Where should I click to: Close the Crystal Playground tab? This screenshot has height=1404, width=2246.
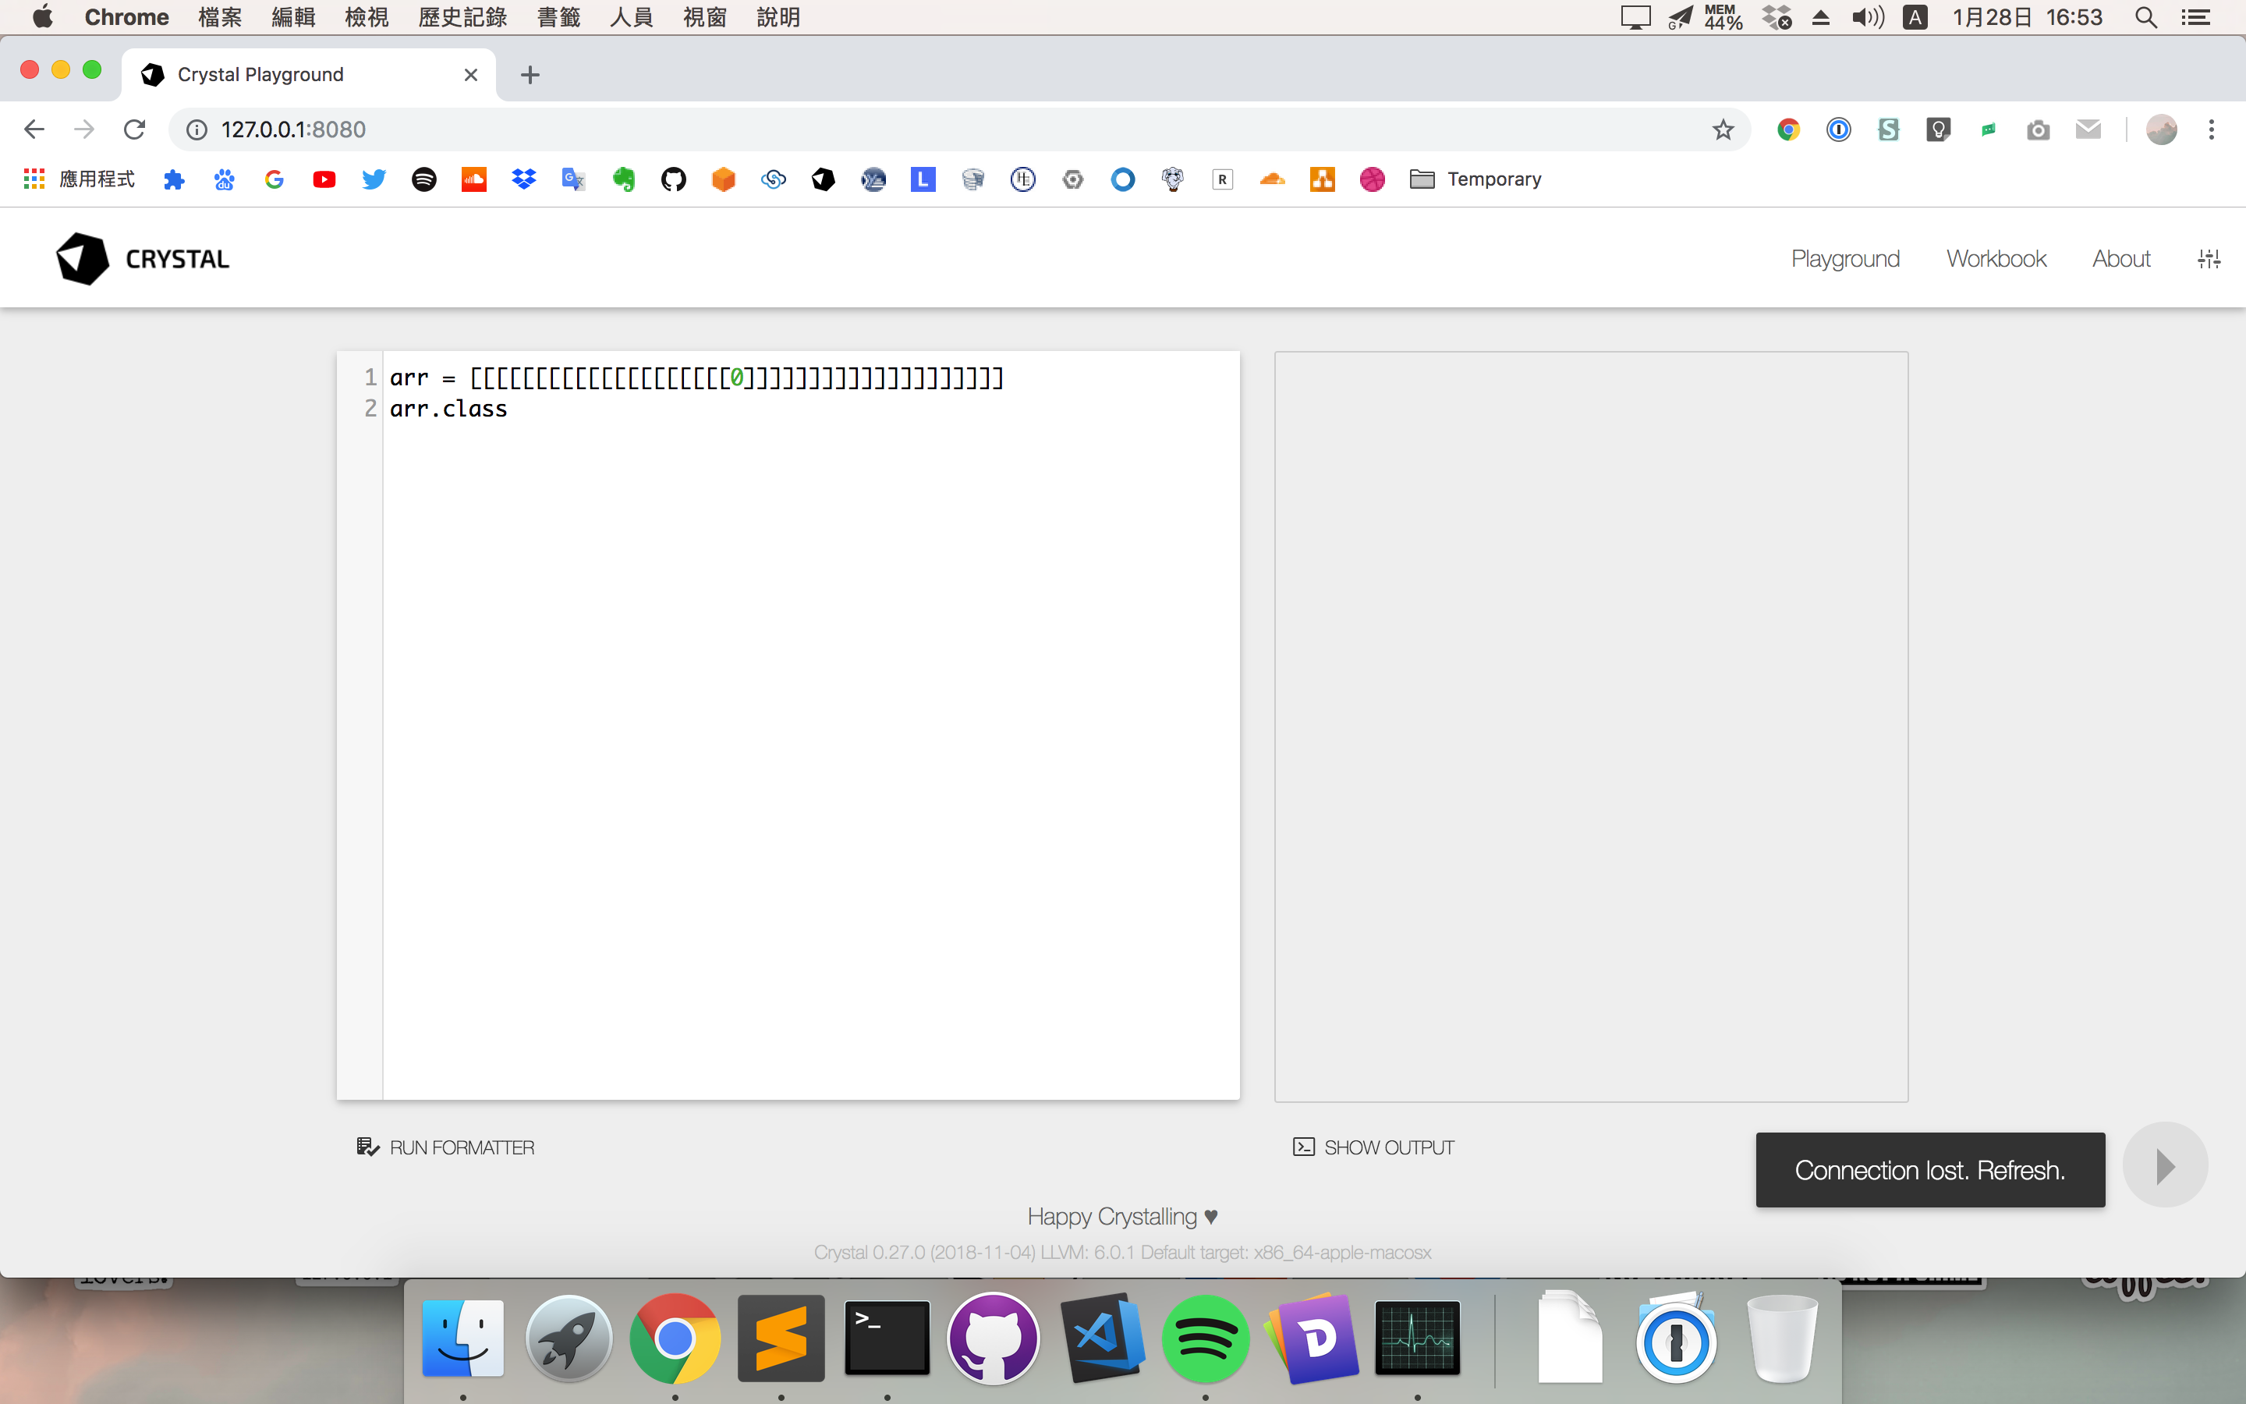point(470,74)
